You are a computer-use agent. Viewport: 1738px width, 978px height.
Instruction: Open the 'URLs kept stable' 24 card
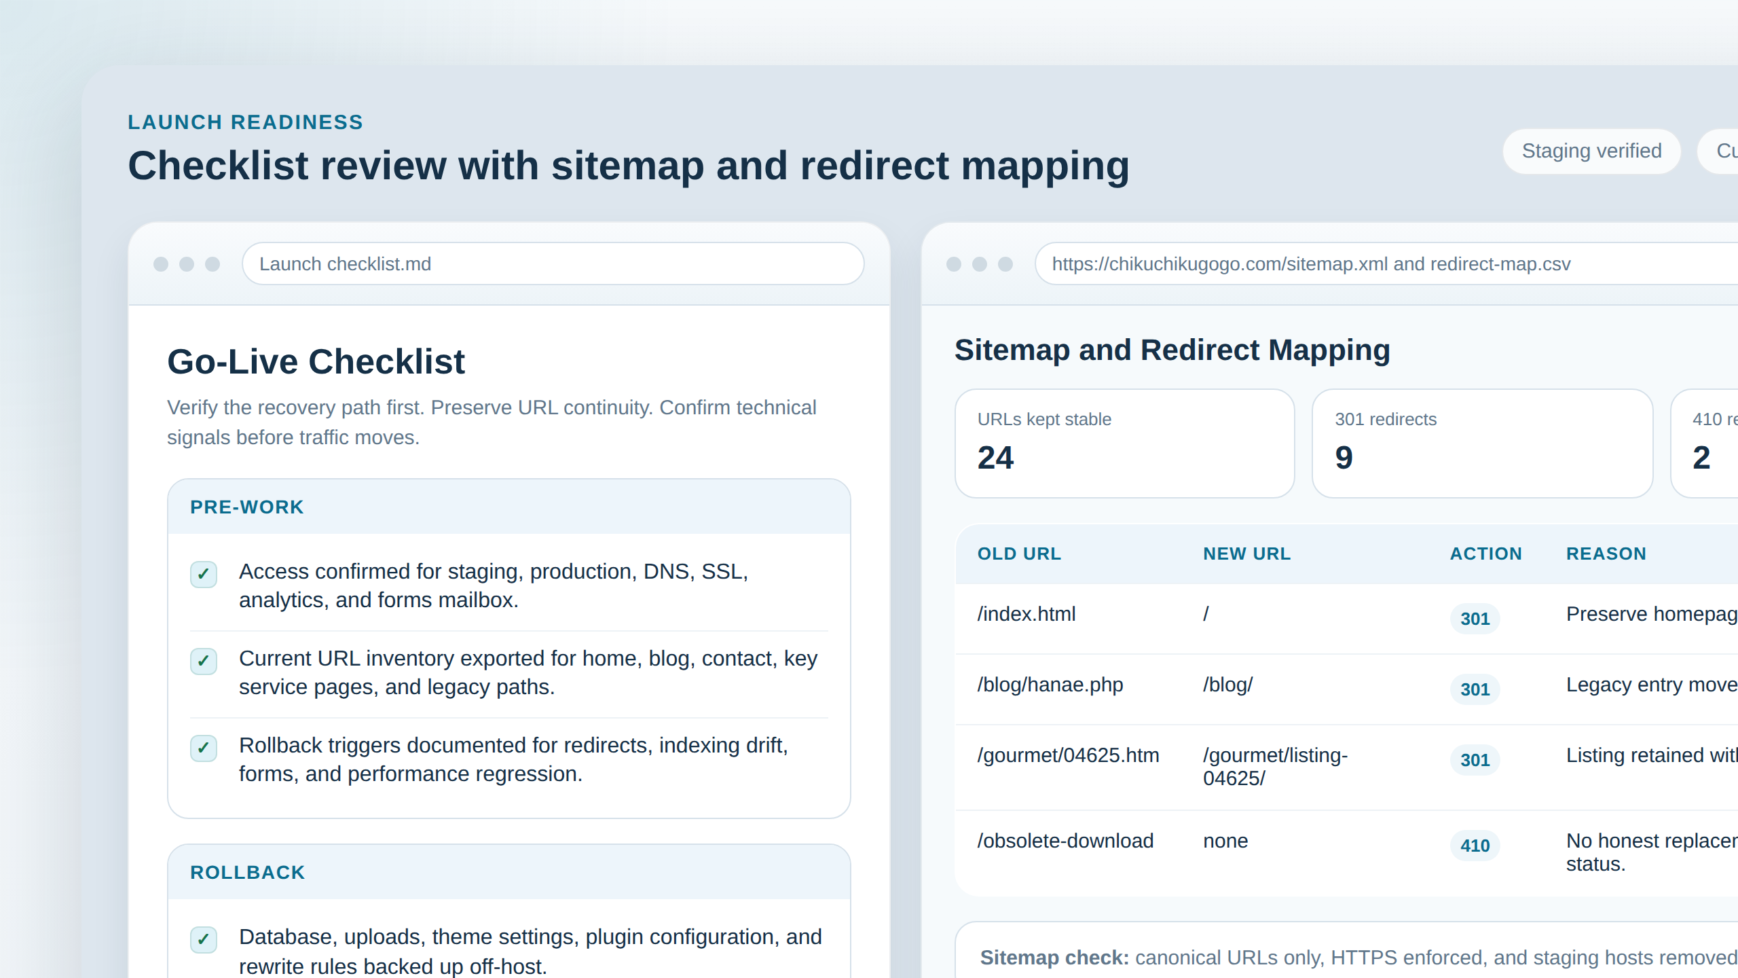tap(1124, 443)
